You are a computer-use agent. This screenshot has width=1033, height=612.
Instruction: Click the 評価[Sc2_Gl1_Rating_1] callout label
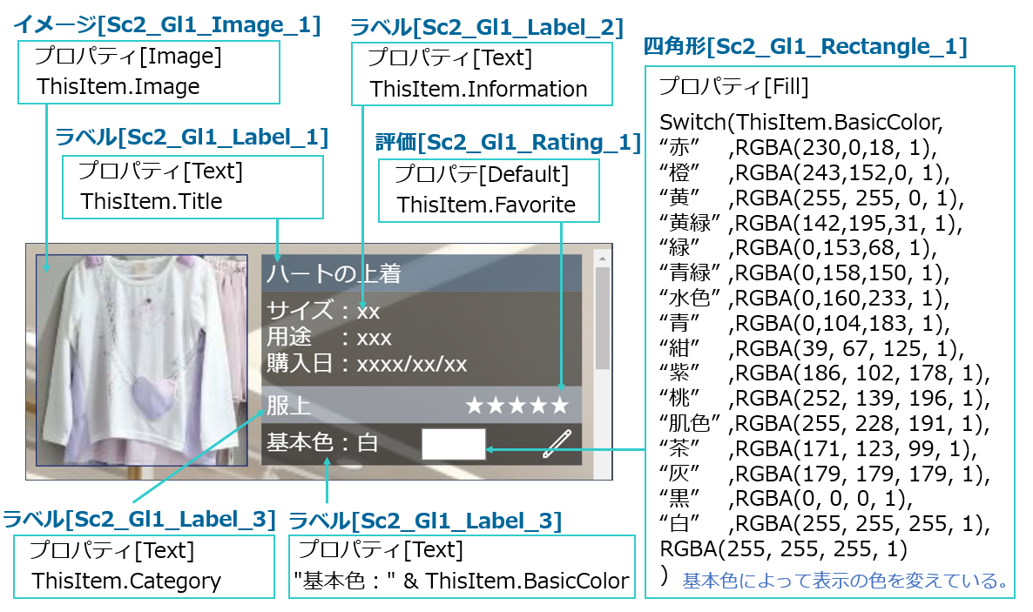click(505, 142)
